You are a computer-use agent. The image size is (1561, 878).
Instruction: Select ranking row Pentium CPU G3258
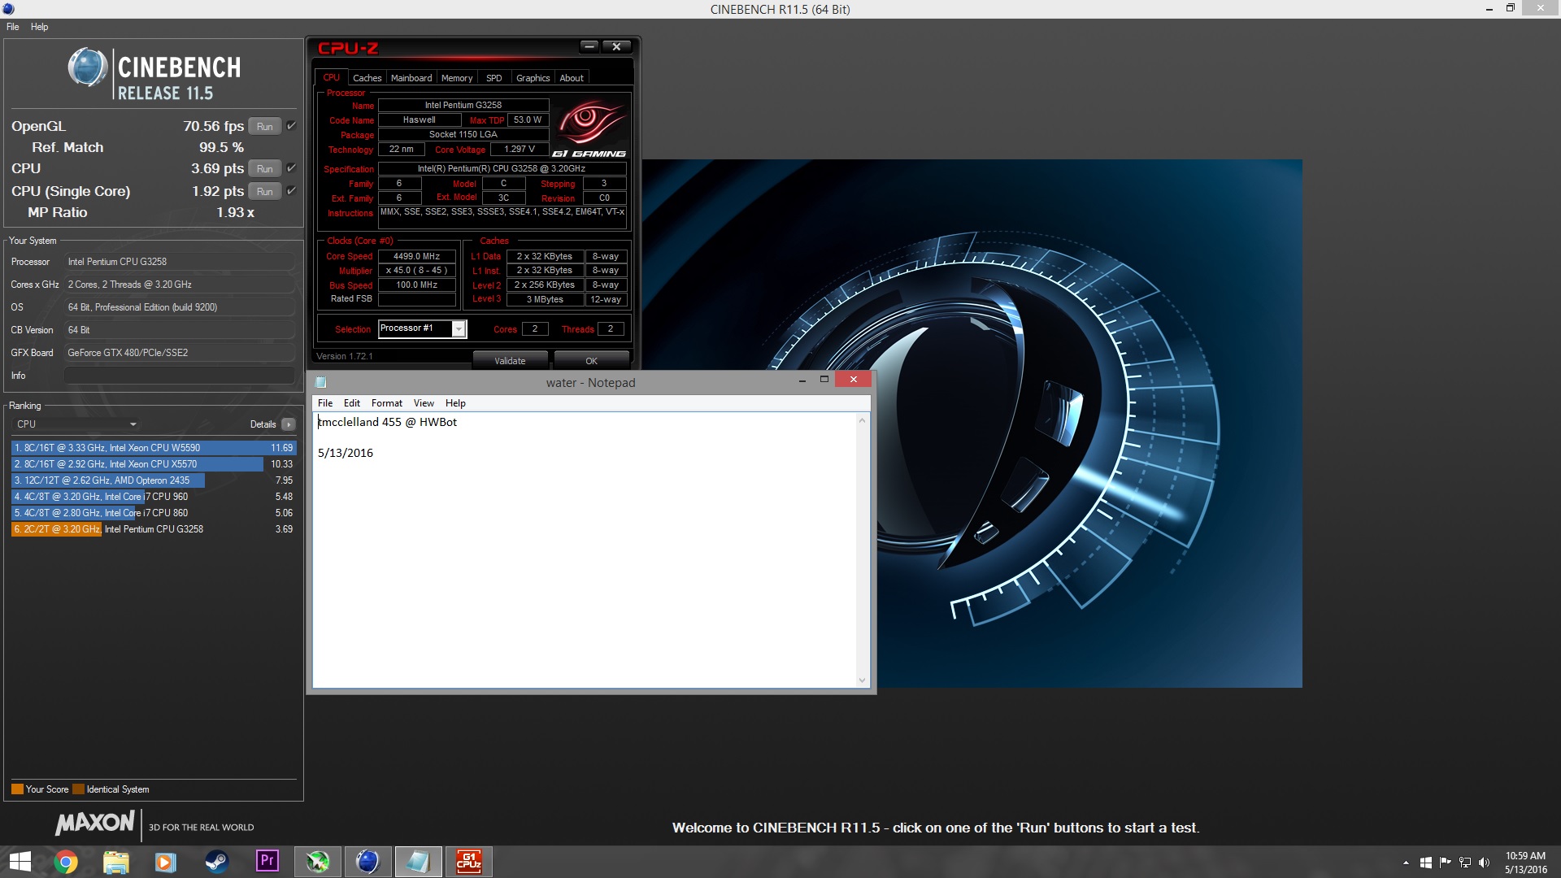154,529
